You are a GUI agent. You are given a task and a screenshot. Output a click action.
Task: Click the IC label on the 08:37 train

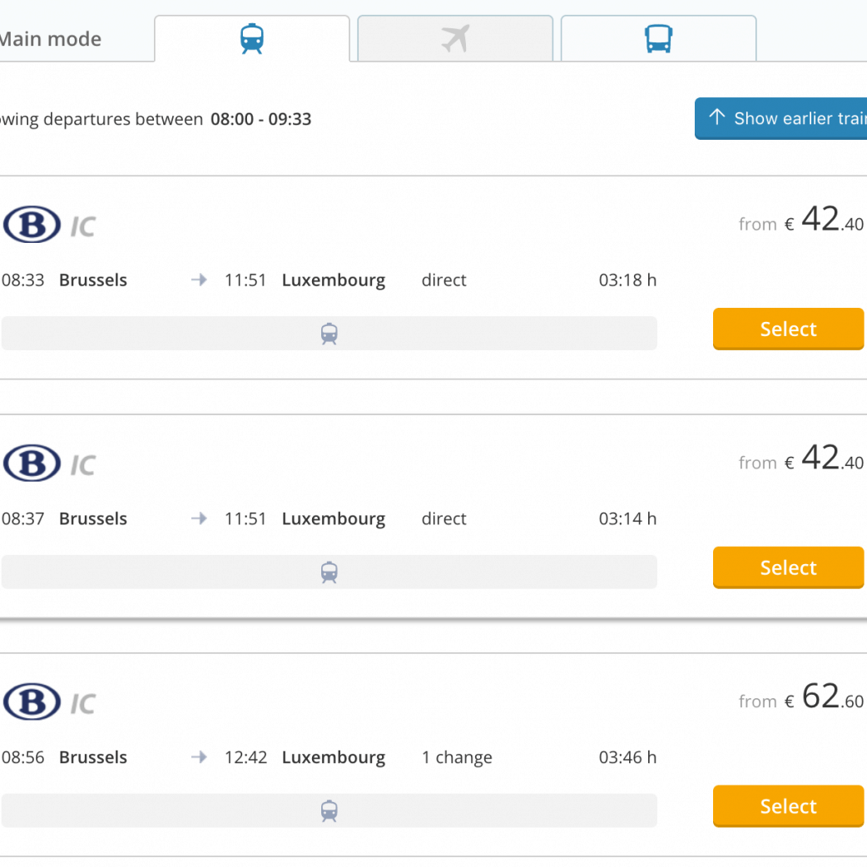click(82, 465)
